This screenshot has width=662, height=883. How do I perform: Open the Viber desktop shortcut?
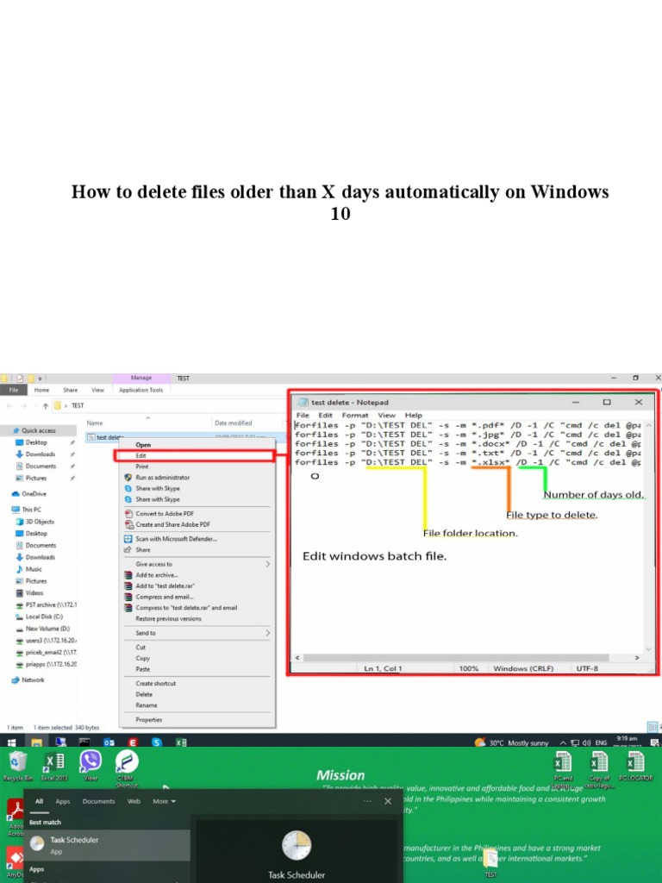pyautogui.click(x=90, y=766)
